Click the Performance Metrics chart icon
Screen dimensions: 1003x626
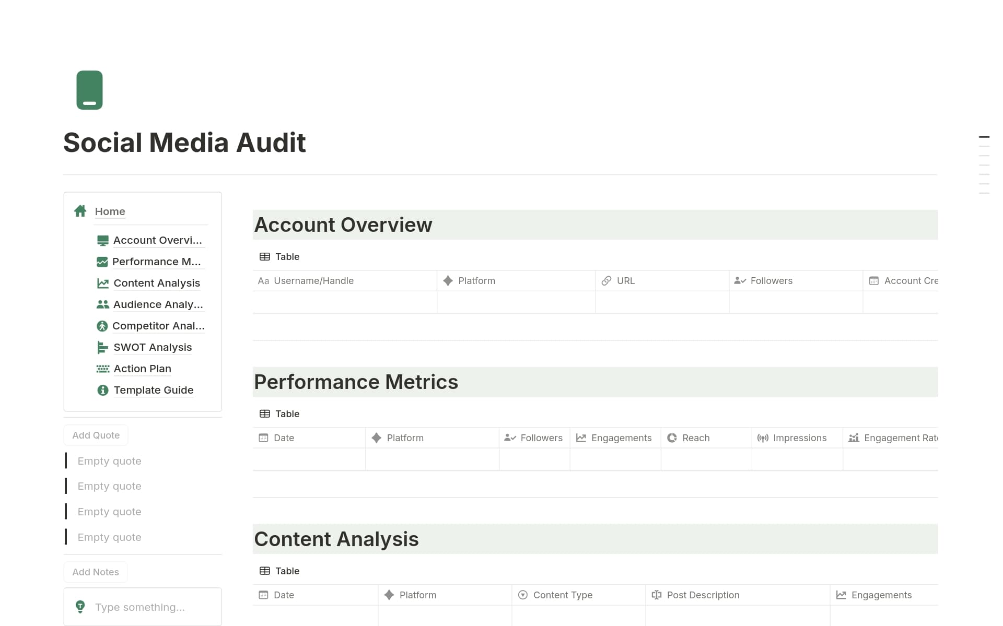pos(102,262)
